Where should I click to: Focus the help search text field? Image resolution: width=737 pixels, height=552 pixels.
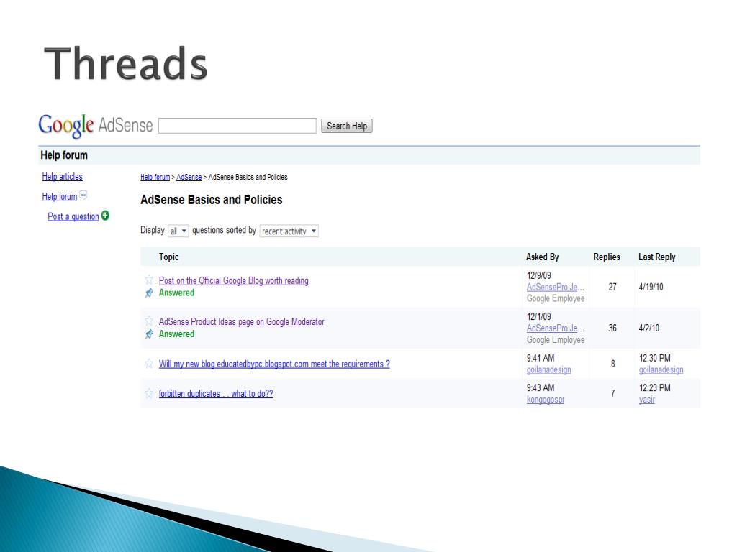[238, 126]
